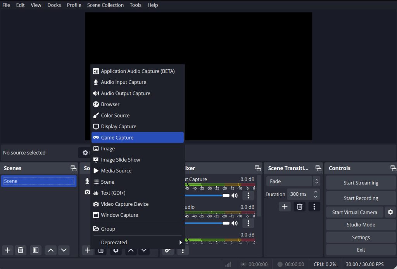Choose Media Source from list
The image size is (397, 269).
click(138, 171)
